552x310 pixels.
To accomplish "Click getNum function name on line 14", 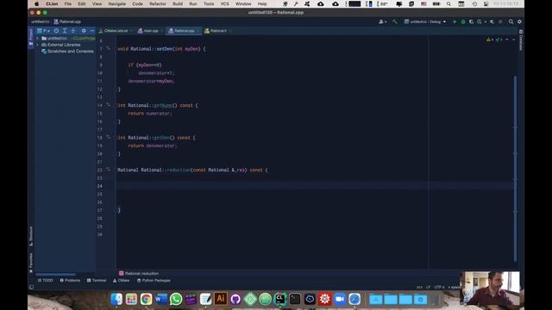I will point(163,105).
